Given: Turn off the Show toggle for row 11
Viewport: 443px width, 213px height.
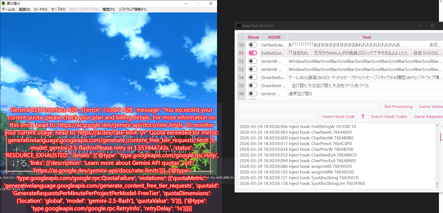Looking at the screenshot, I should (x=253, y=53).
